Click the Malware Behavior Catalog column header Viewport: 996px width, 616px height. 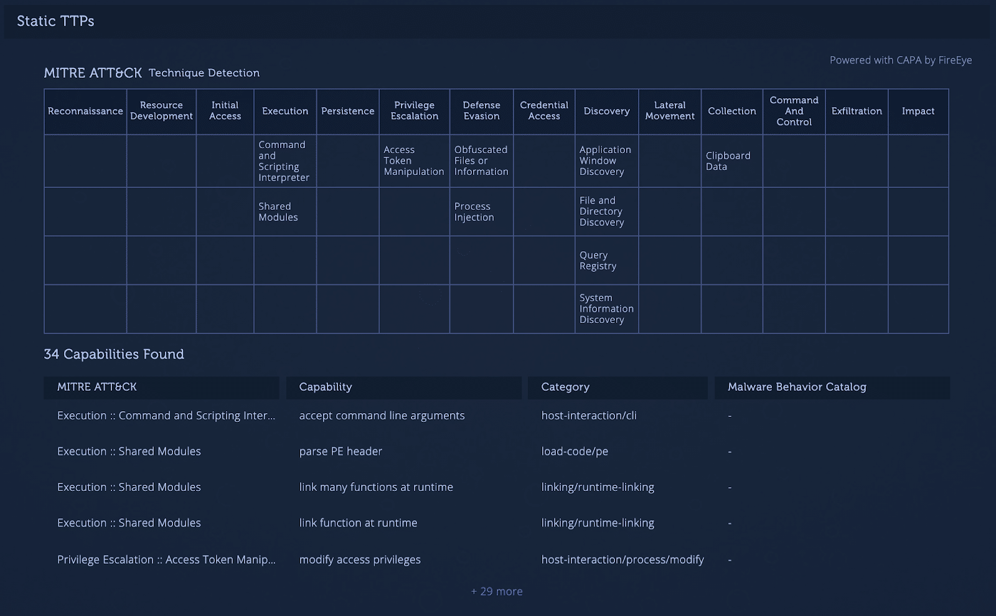click(x=797, y=387)
